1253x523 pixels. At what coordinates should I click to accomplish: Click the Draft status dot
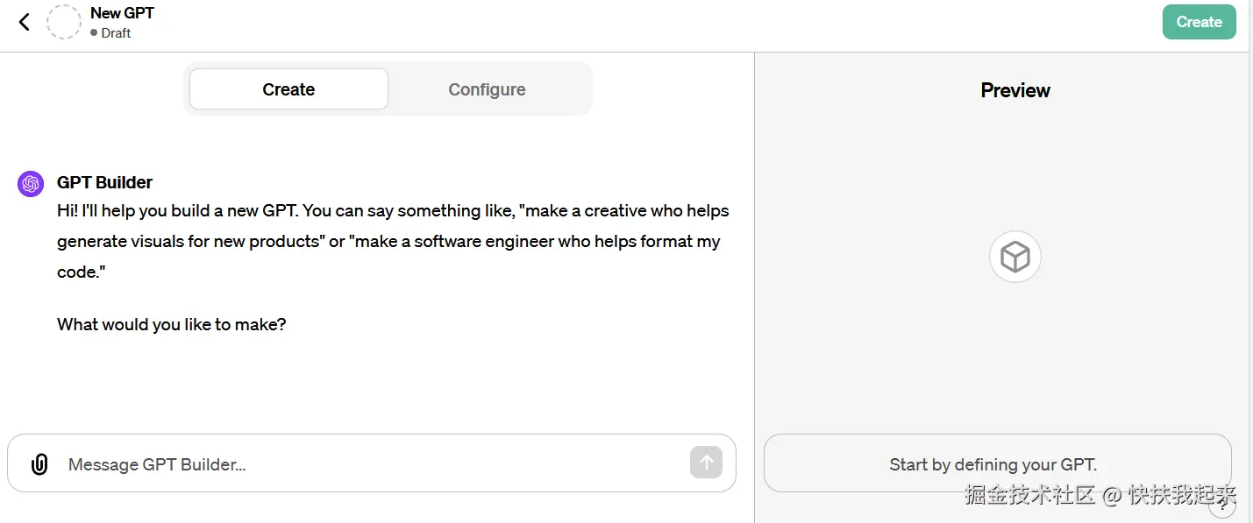[x=94, y=33]
